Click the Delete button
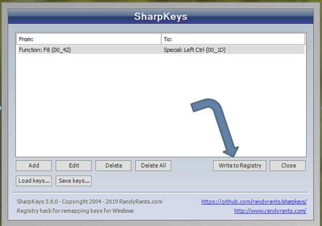The height and width of the screenshot is (226, 322). pyautogui.click(x=113, y=165)
